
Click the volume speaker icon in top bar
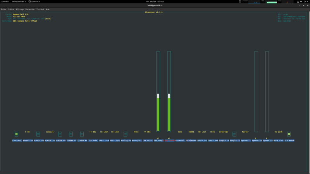point(301,2)
